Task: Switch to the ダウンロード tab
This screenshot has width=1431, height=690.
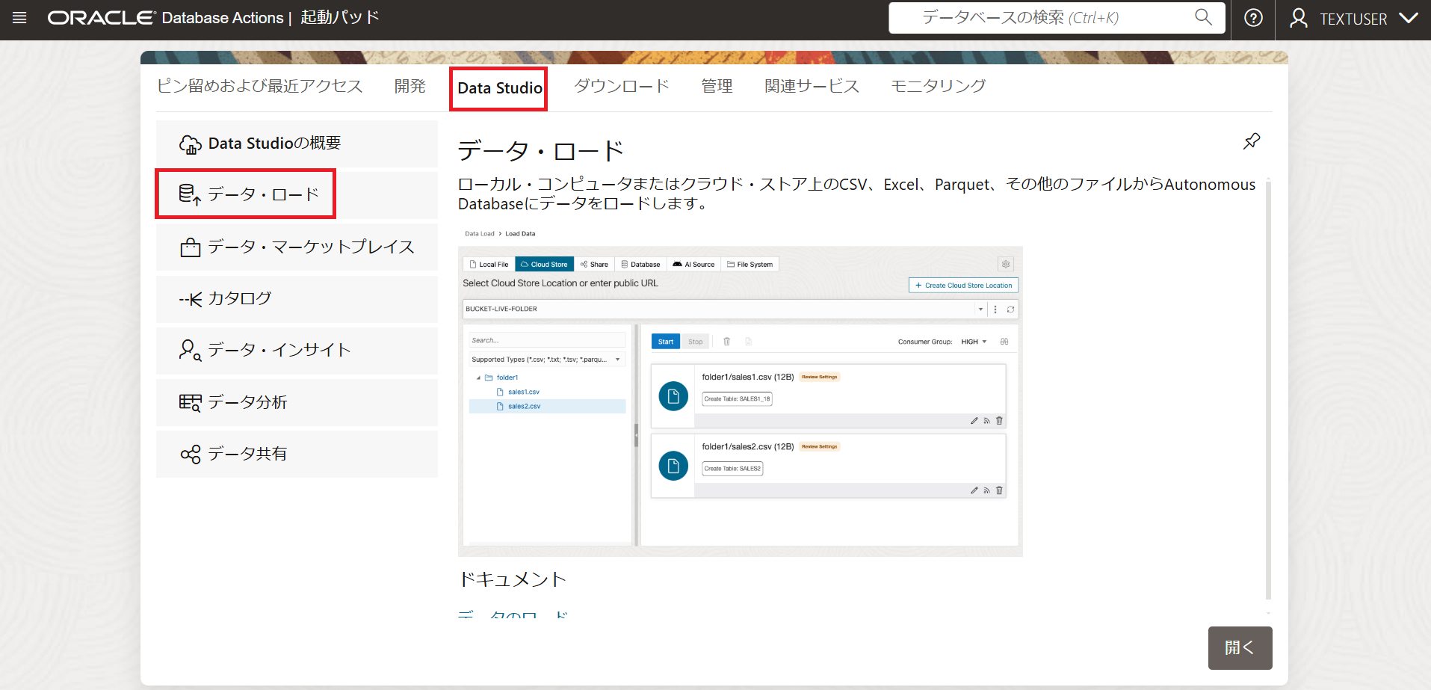Action: [x=621, y=87]
